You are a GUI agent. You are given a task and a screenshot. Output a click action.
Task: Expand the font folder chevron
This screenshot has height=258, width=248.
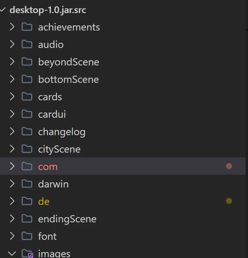tap(12, 236)
